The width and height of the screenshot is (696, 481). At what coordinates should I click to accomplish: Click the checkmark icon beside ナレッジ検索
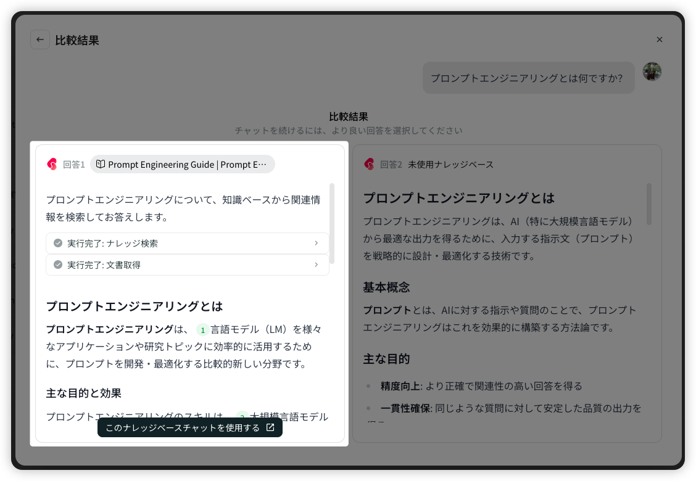point(58,243)
